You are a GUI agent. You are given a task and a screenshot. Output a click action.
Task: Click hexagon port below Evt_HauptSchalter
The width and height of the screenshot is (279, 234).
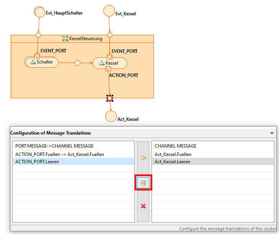(x=38, y=35)
